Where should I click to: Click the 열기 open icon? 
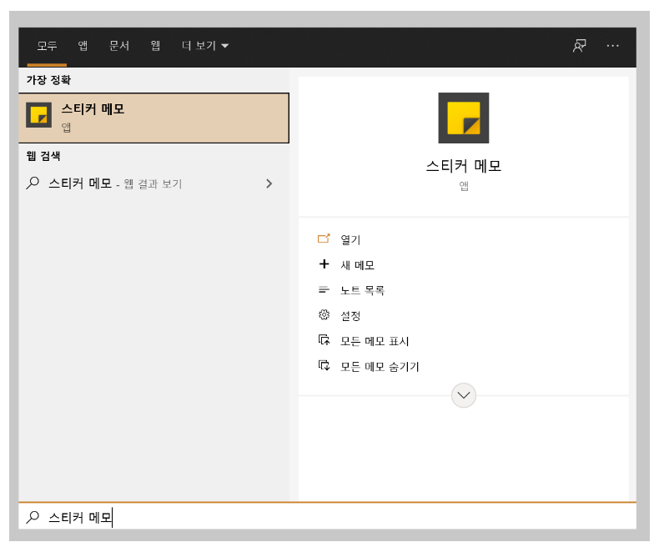pyautogui.click(x=324, y=238)
